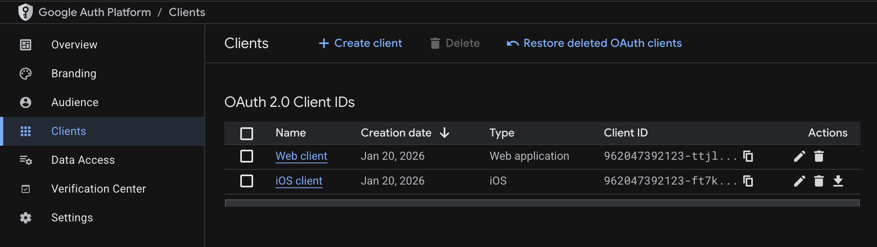The width and height of the screenshot is (877, 247).
Task: Open the iOS client link
Action: (x=299, y=181)
